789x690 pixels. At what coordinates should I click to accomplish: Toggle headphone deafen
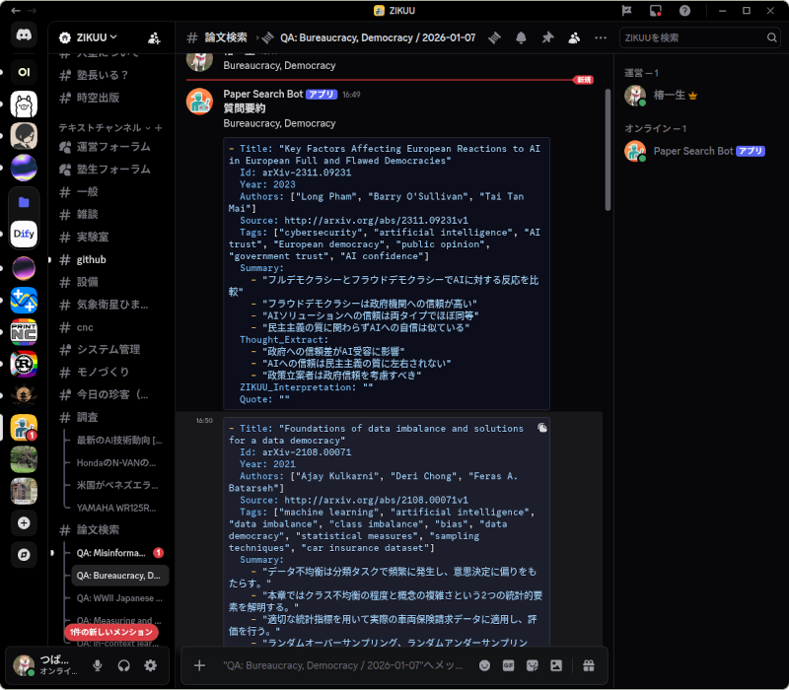(124, 665)
